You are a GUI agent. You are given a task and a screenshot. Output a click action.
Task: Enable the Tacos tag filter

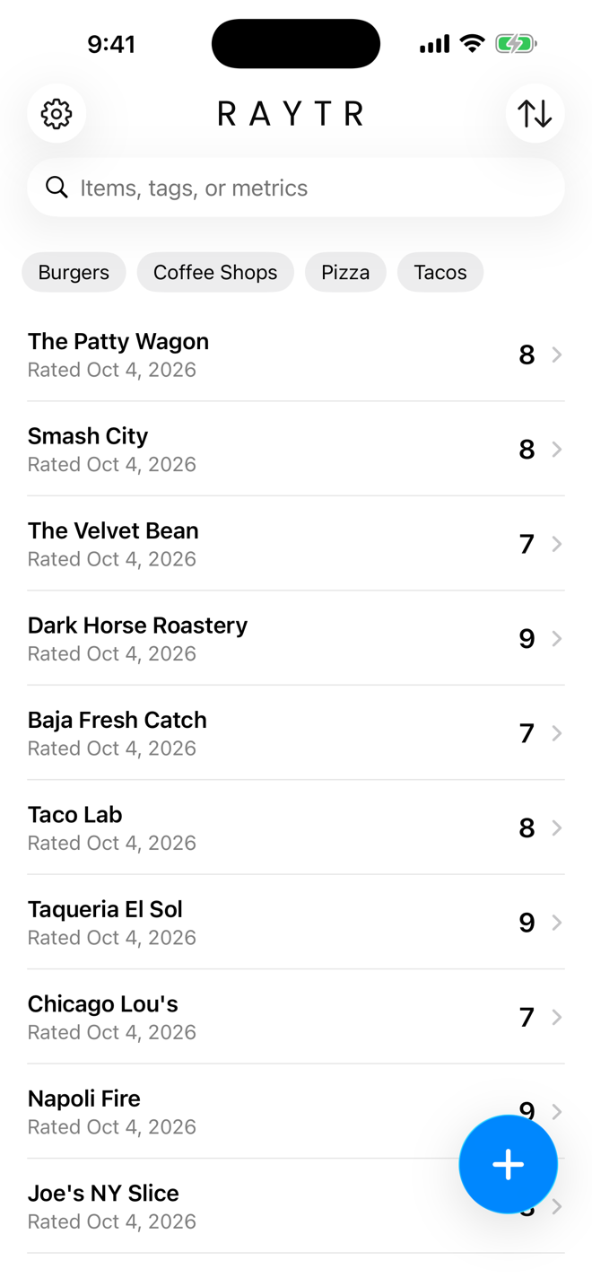coord(440,272)
